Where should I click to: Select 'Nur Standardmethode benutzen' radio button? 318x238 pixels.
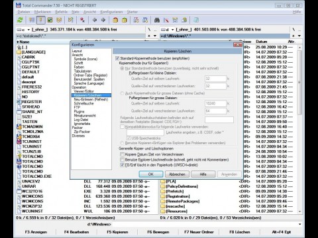click(x=122, y=68)
